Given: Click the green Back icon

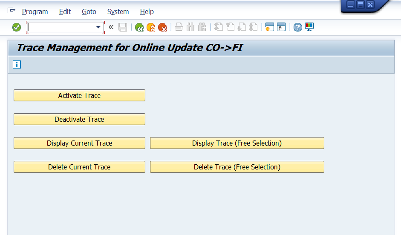Looking at the screenshot, I should tap(139, 27).
